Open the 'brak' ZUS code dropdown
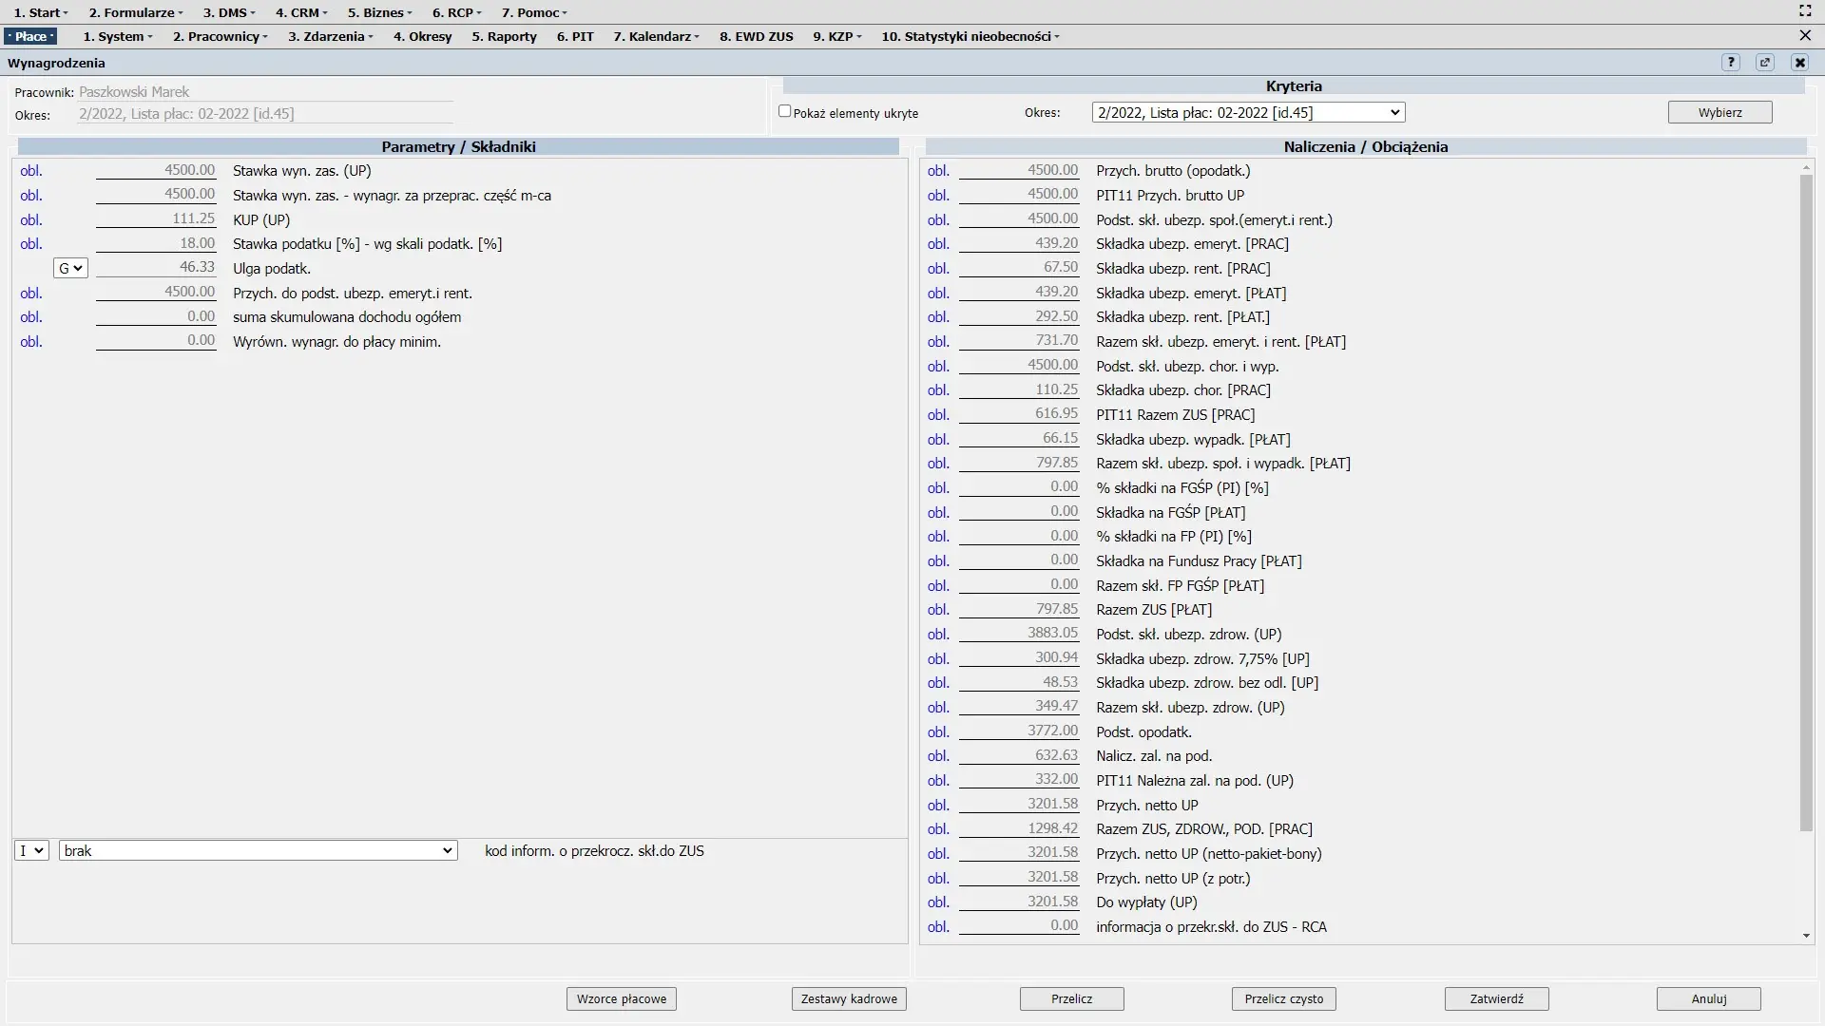1825x1026 pixels. tap(258, 851)
